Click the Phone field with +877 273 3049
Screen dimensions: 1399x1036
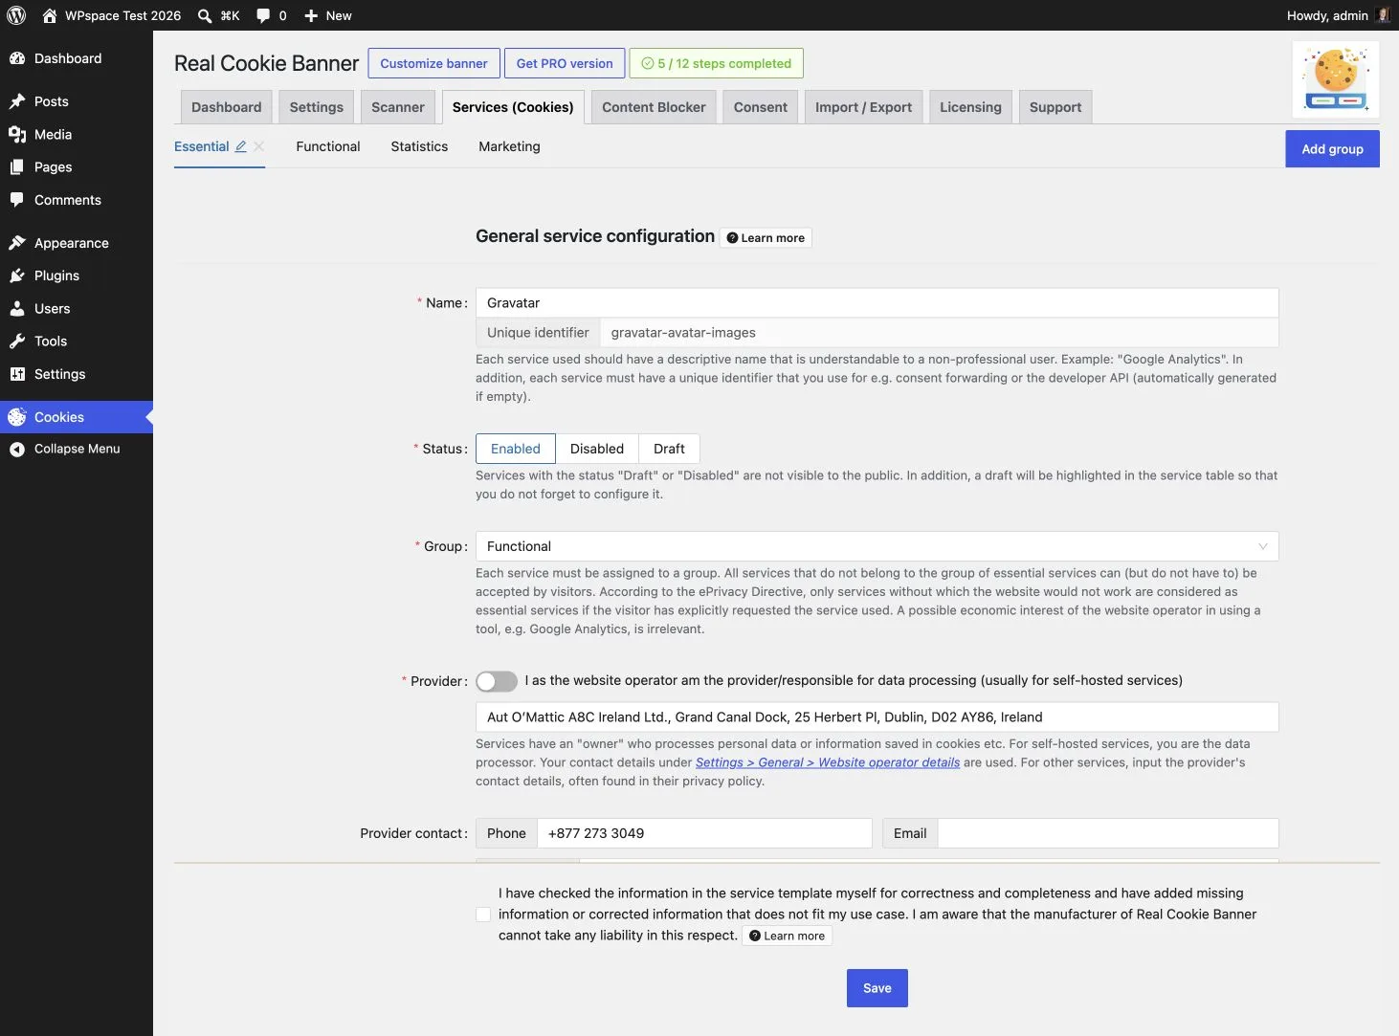coord(704,833)
